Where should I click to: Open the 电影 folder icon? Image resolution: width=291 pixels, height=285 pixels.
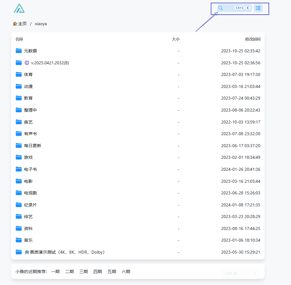[19, 181]
